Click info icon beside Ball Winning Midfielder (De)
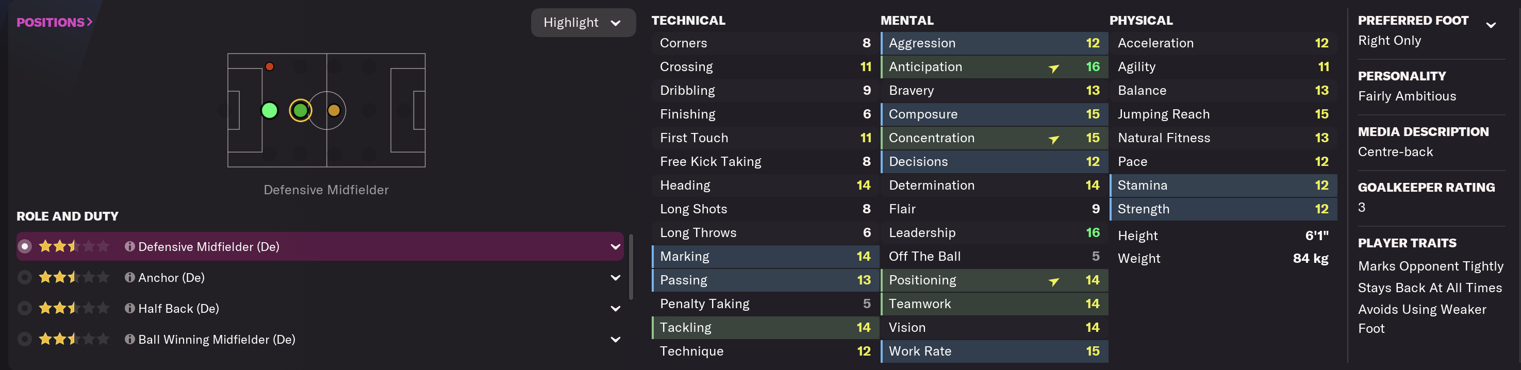The height and width of the screenshot is (370, 1521). [x=129, y=339]
